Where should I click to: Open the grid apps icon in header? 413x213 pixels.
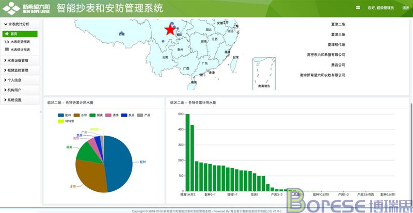coord(358,8)
